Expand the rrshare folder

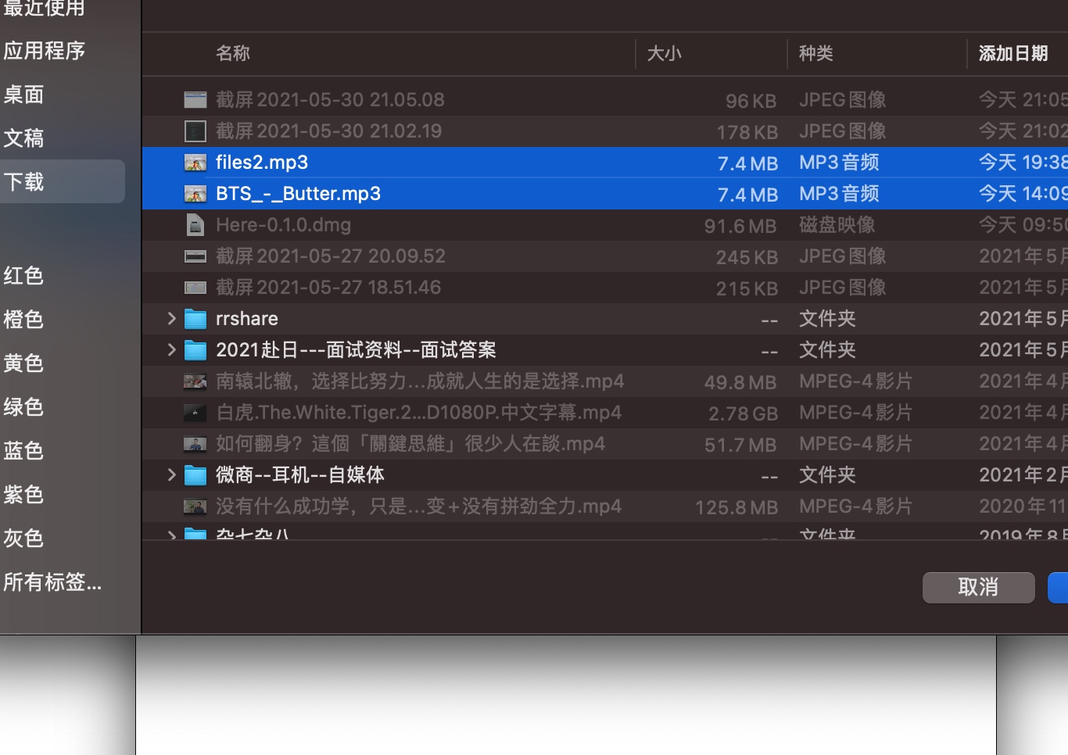(170, 318)
